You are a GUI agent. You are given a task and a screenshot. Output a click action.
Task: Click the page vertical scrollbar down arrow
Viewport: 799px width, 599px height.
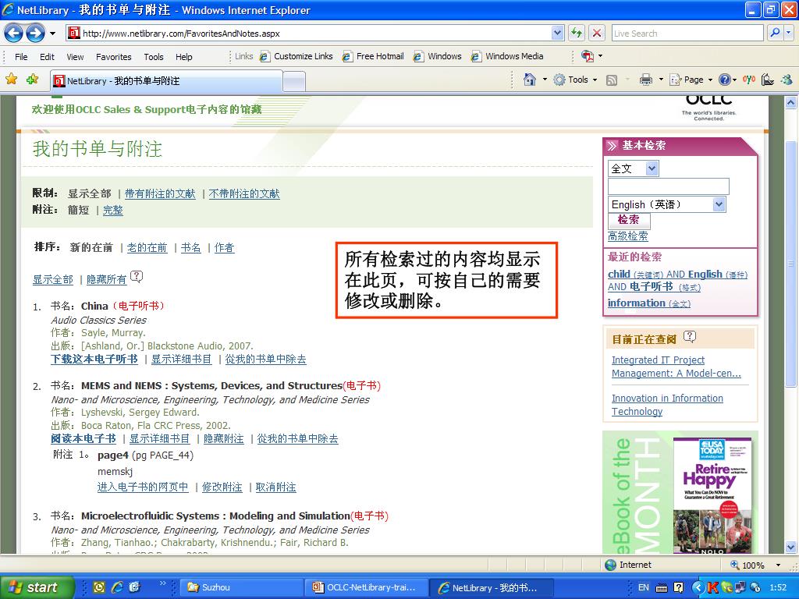[791, 548]
